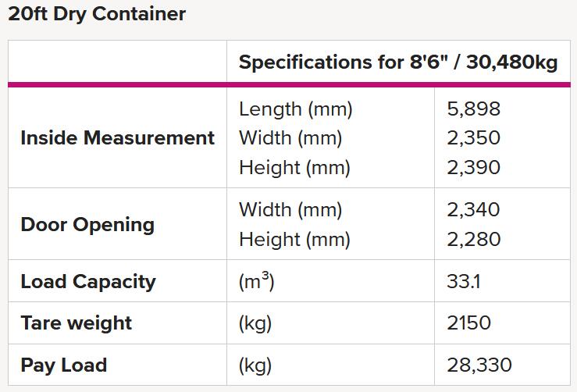Click the 'Inside Measurement' row label
The image size is (577, 392).
pyautogui.click(x=117, y=137)
